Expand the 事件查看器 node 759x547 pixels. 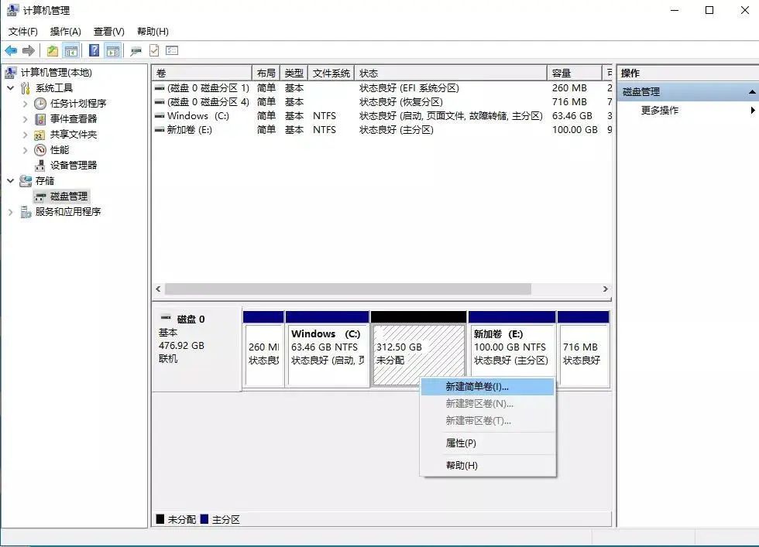[x=25, y=119]
